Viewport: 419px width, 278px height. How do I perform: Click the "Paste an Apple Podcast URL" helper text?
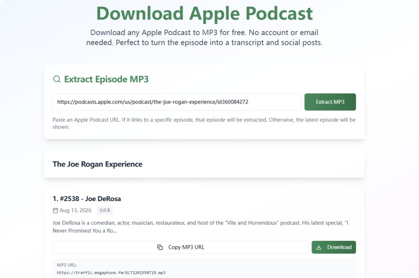click(204, 124)
